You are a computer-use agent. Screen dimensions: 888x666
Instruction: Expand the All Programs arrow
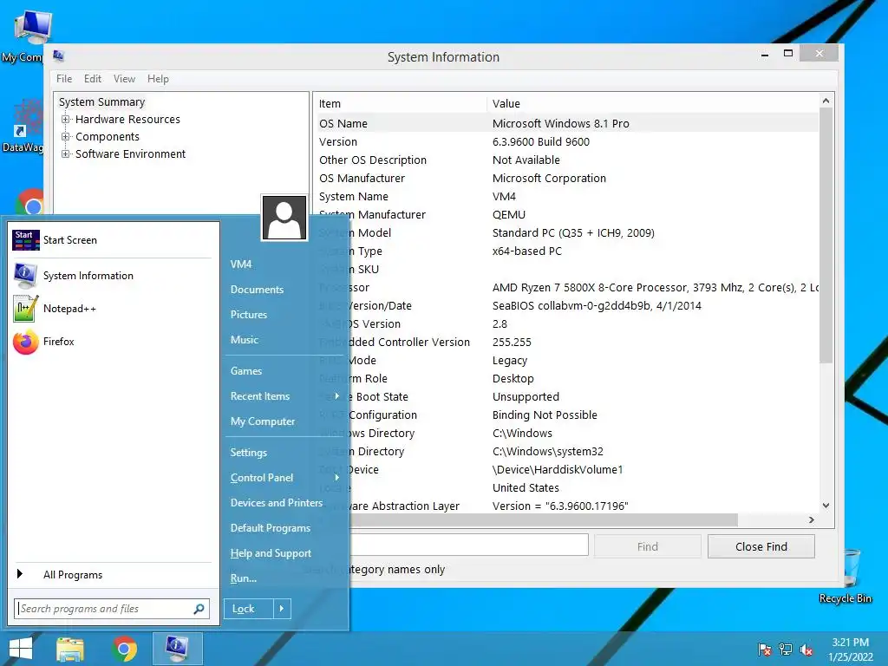pyautogui.click(x=20, y=574)
